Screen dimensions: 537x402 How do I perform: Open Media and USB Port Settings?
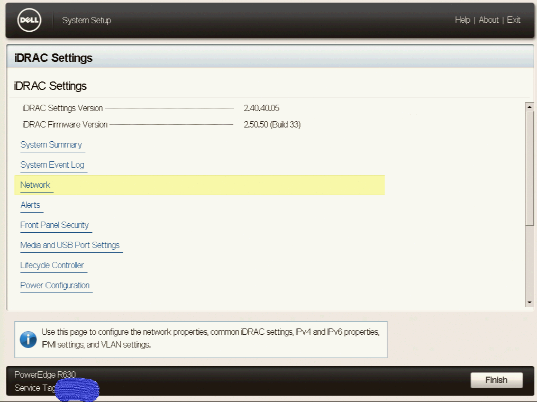click(x=70, y=245)
